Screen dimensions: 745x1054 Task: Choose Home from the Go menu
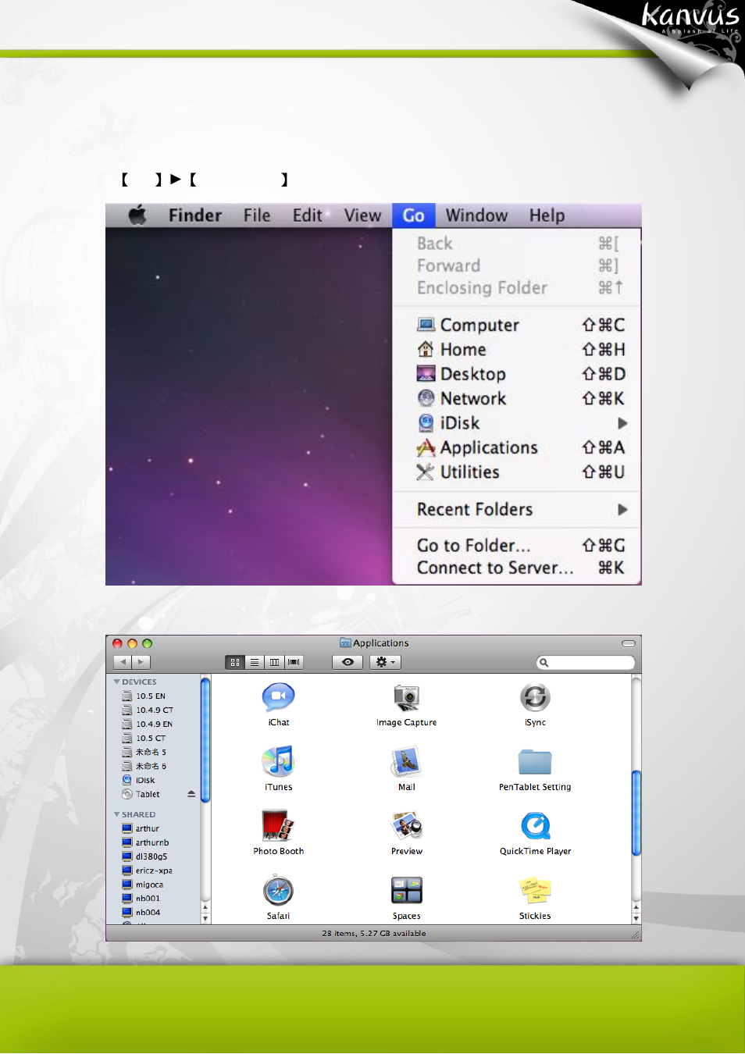coord(517,349)
